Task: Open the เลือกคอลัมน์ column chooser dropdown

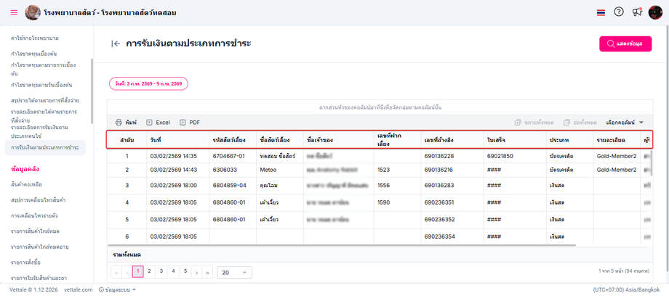Action: click(625, 122)
